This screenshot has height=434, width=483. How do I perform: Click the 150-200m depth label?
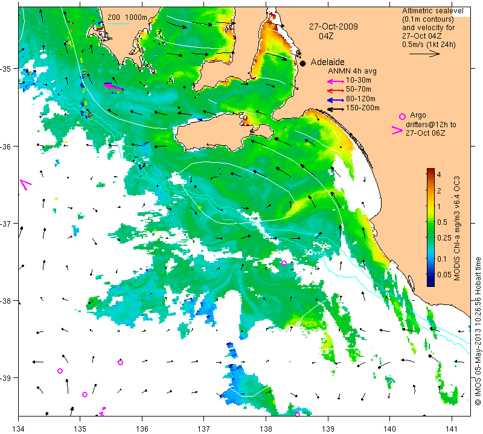[x=363, y=108]
